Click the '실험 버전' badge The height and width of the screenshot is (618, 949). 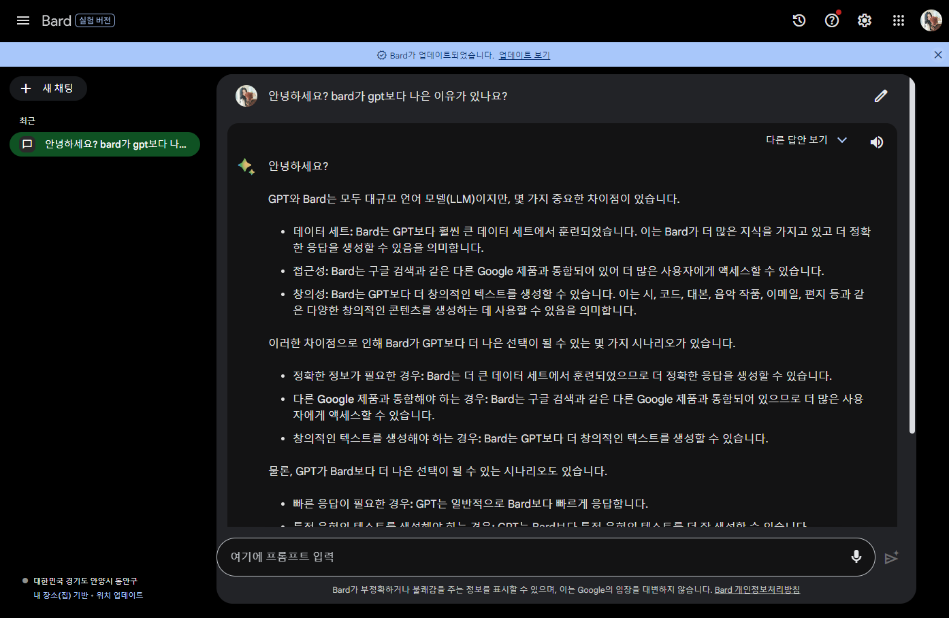pyautogui.click(x=95, y=20)
